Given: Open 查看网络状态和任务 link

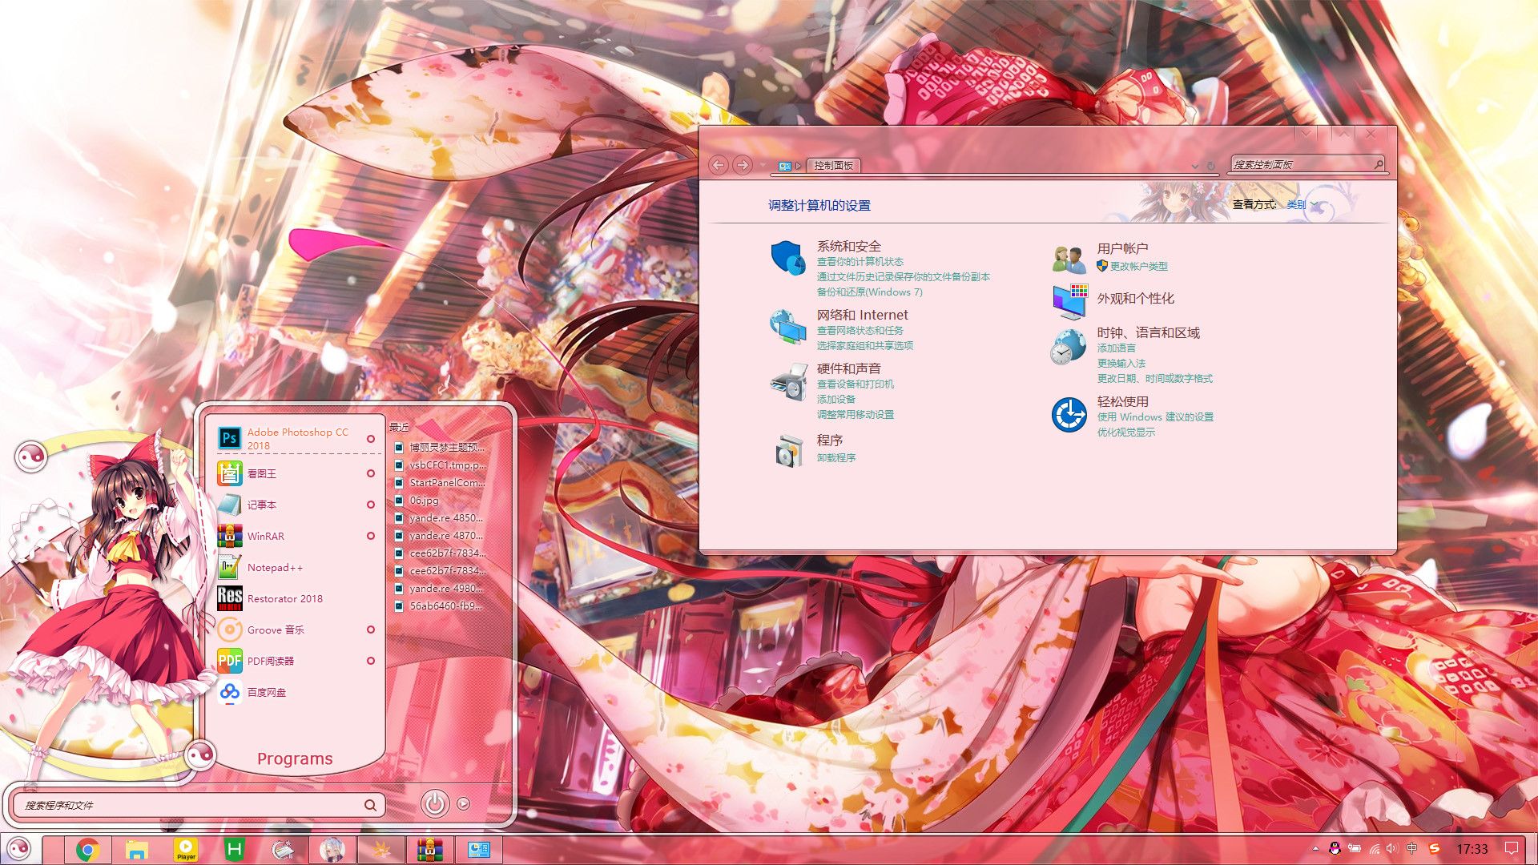Looking at the screenshot, I should [860, 331].
